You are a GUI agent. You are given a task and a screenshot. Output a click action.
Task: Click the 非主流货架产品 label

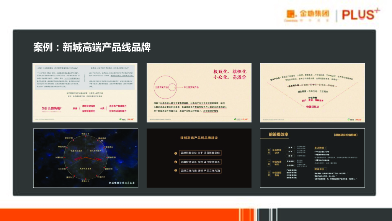191,87
